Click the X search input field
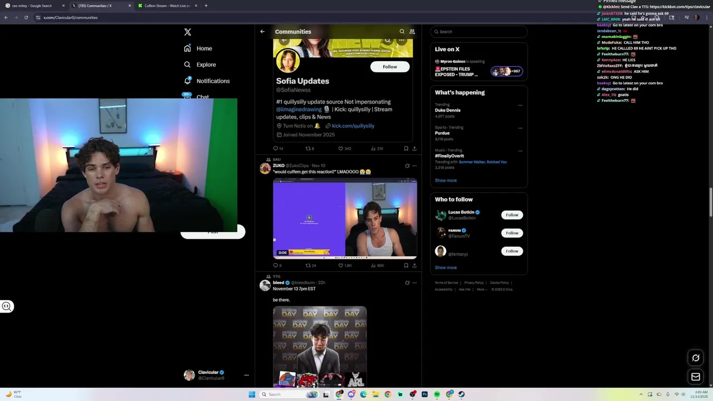The height and width of the screenshot is (401, 713). [479, 32]
